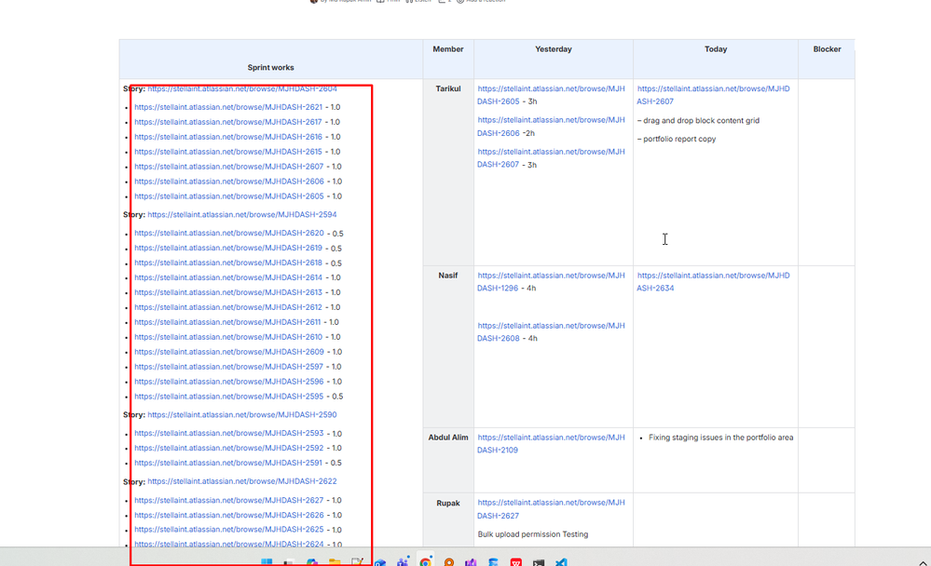
Task: Select the member name Rupak
Action: (448, 503)
